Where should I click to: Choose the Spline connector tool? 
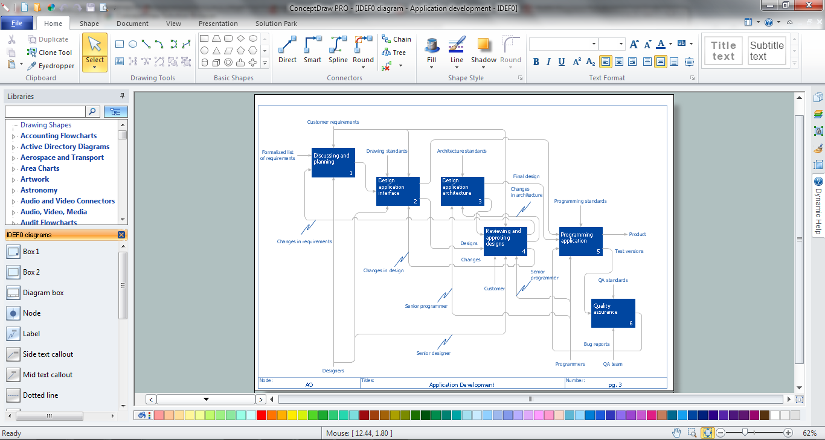(338, 49)
